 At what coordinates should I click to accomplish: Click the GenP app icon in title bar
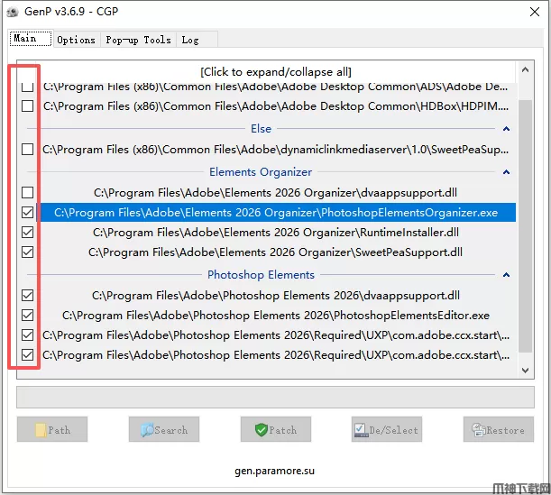(x=13, y=12)
